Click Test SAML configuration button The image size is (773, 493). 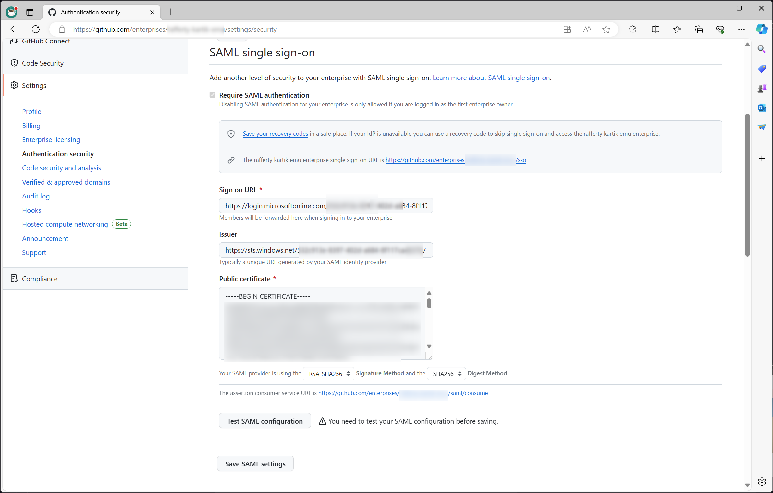pyautogui.click(x=264, y=421)
